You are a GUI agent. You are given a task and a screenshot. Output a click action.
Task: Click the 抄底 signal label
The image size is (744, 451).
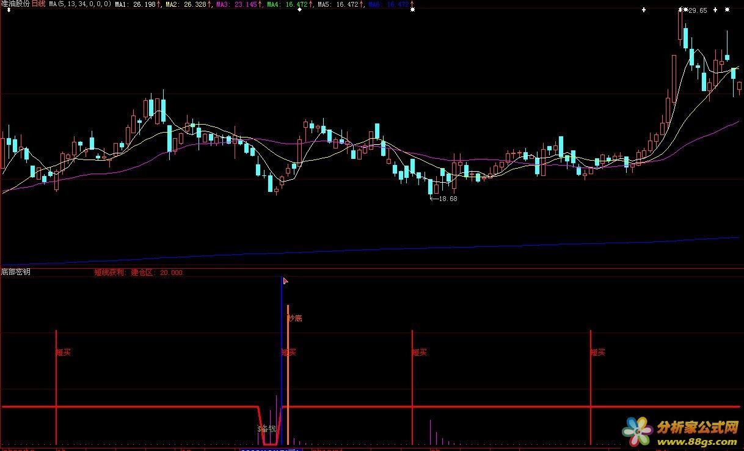pos(295,318)
